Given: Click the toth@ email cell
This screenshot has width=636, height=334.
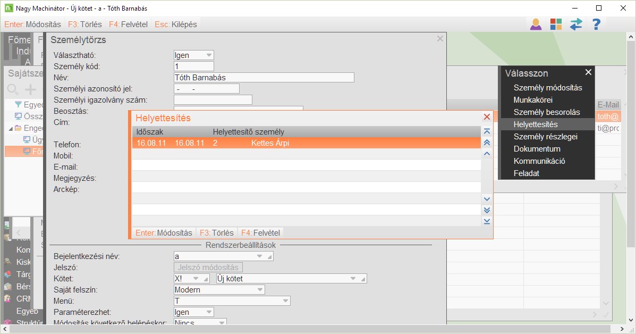Looking at the screenshot, I should click(x=608, y=116).
